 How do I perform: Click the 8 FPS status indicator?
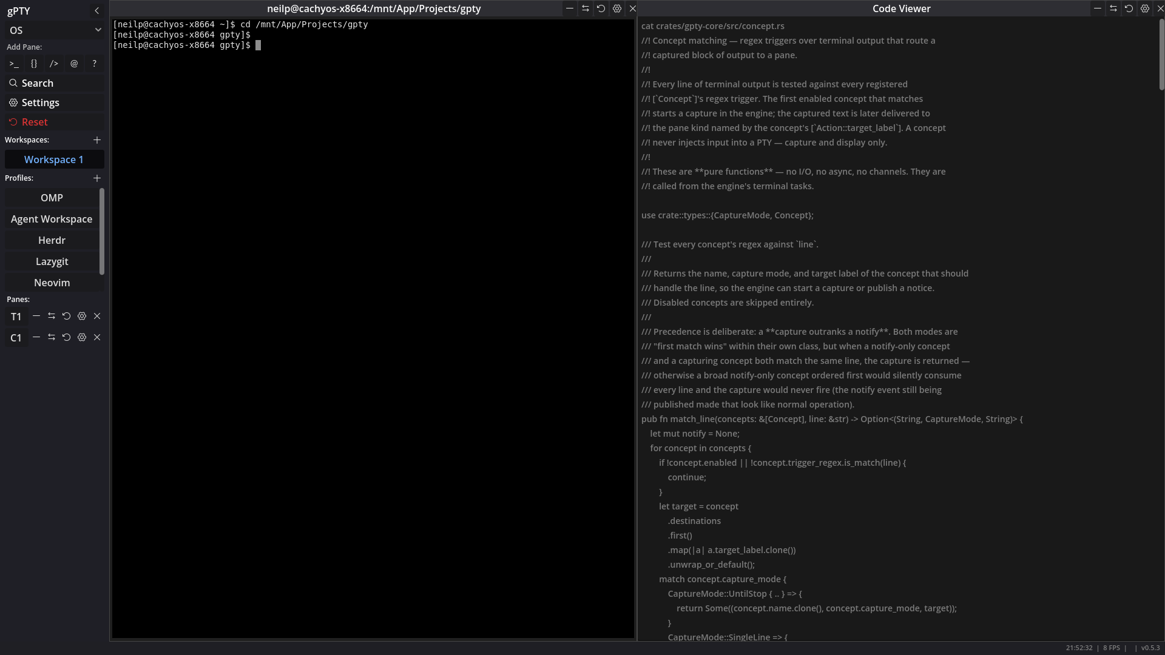(x=1112, y=648)
